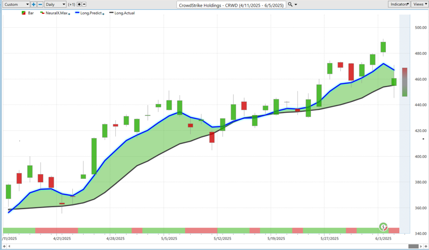Image resolution: width=429 pixels, height=250 pixels.
Task: Click the 4/21/2025 date label
Action: tap(62, 239)
